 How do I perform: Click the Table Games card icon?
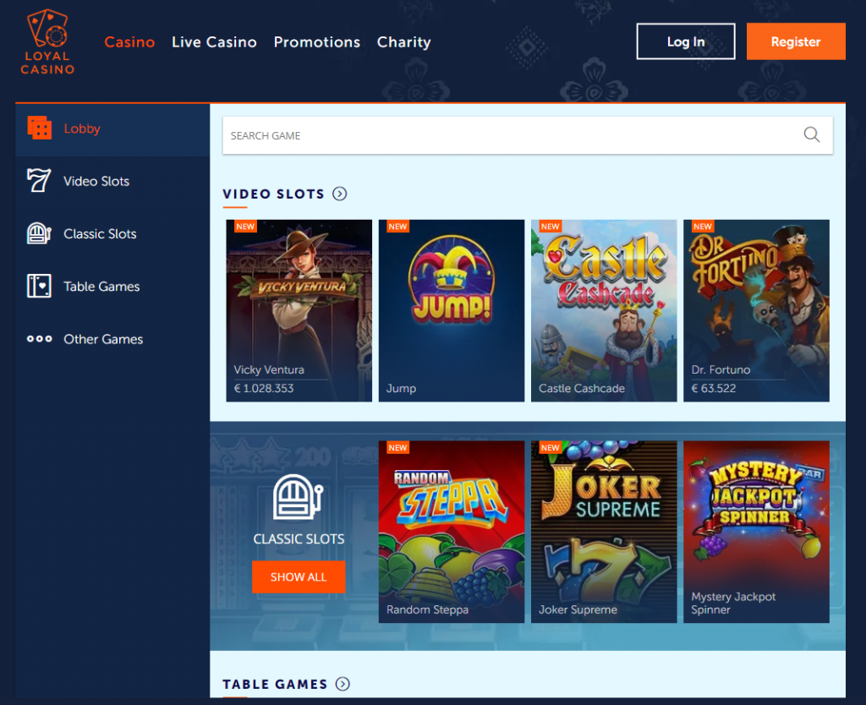39,286
